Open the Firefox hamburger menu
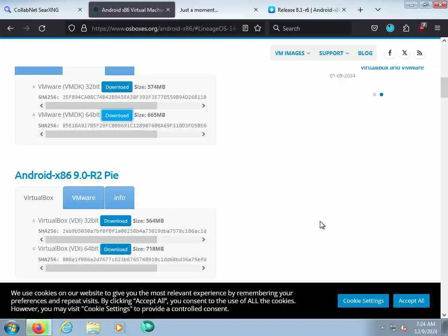Viewport: 448px width, 336px height. [x=437, y=28]
